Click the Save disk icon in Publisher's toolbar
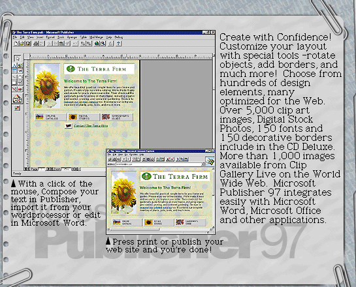Viewport: 356px width, 287px height. click(28, 44)
